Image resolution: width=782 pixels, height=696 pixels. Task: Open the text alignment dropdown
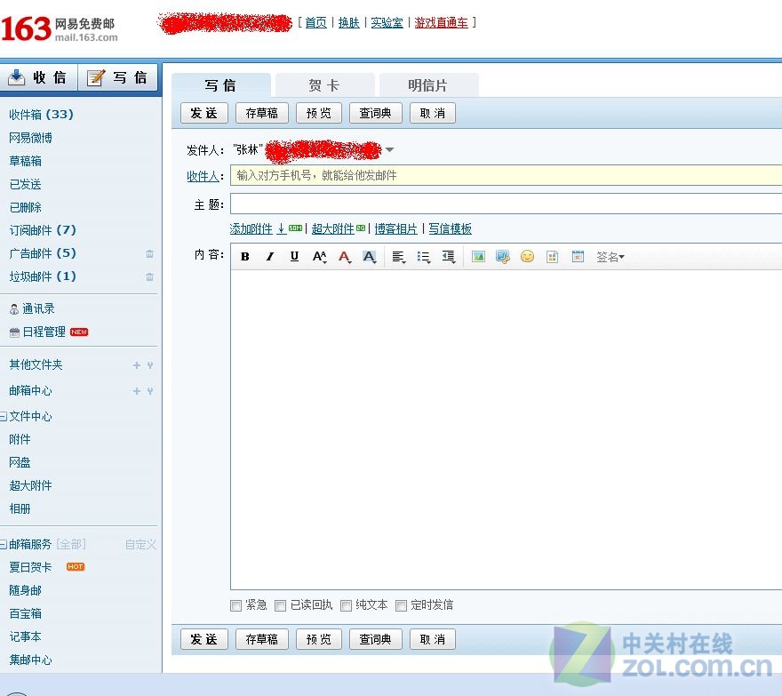398,257
